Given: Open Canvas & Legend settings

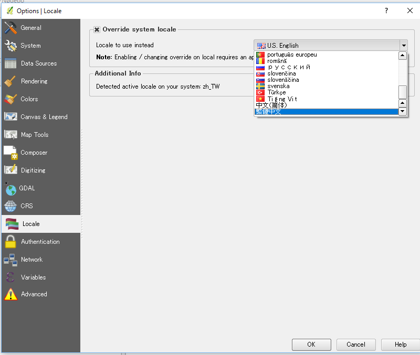Looking at the screenshot, I should click(41, 117).
